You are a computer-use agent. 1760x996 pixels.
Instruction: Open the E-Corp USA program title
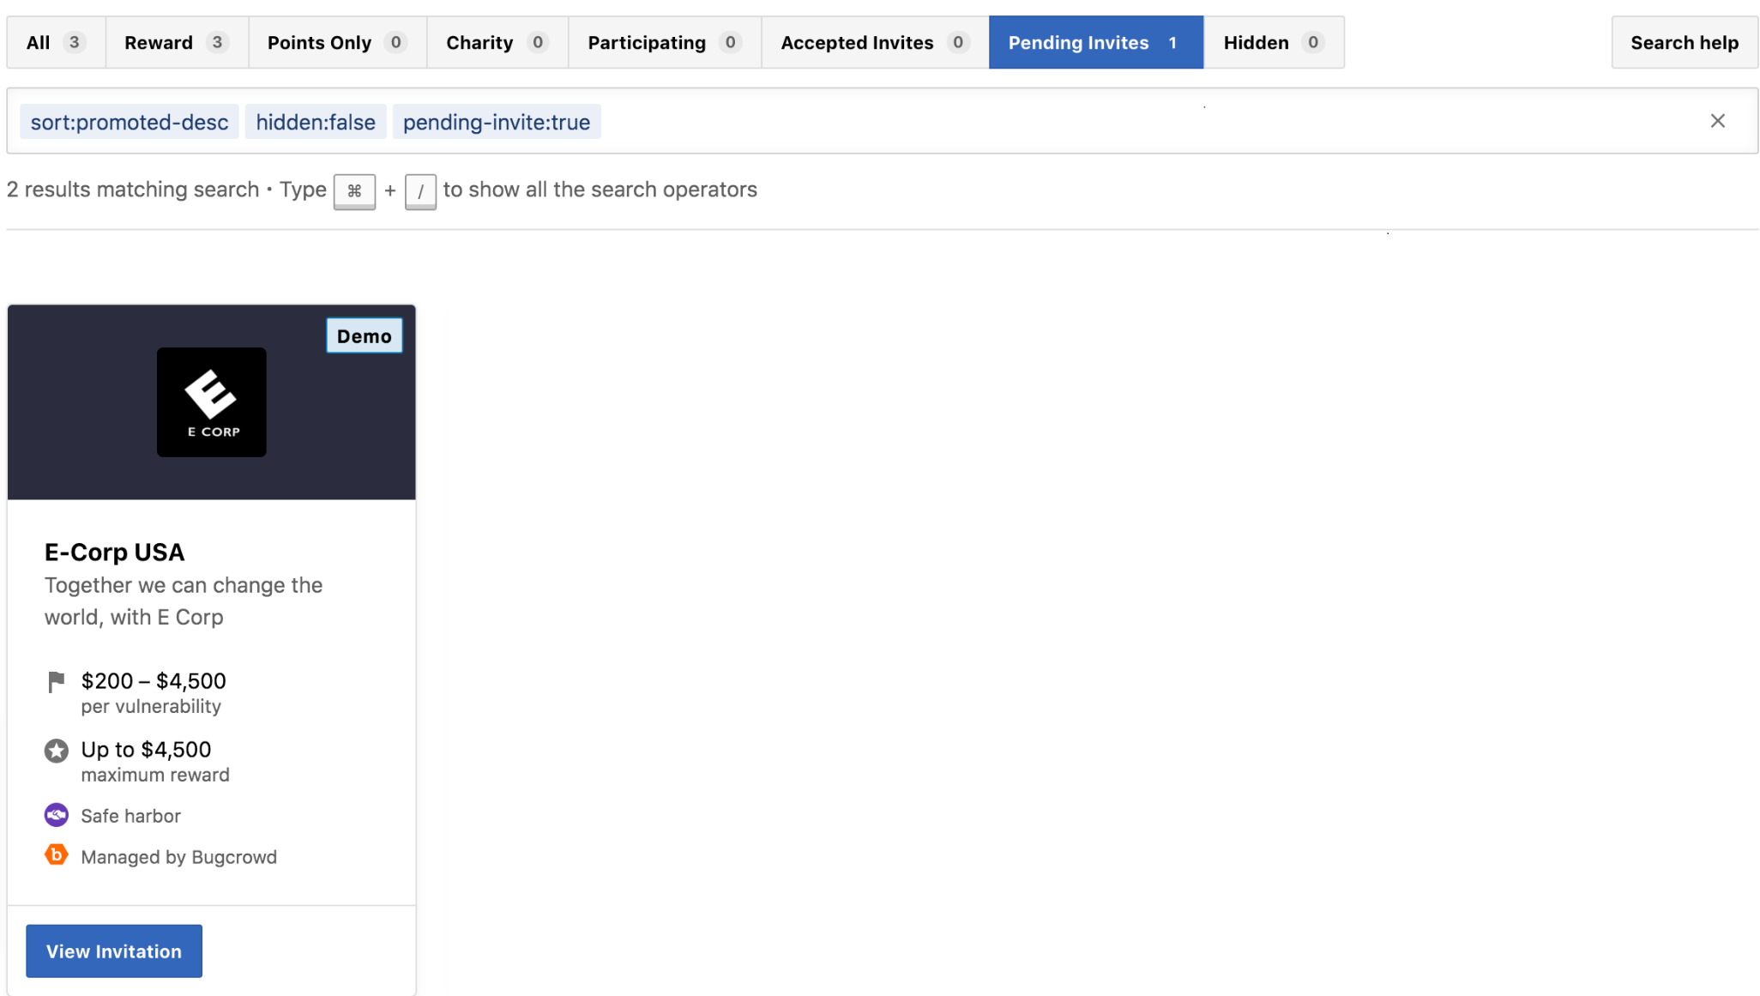(114, 552)
